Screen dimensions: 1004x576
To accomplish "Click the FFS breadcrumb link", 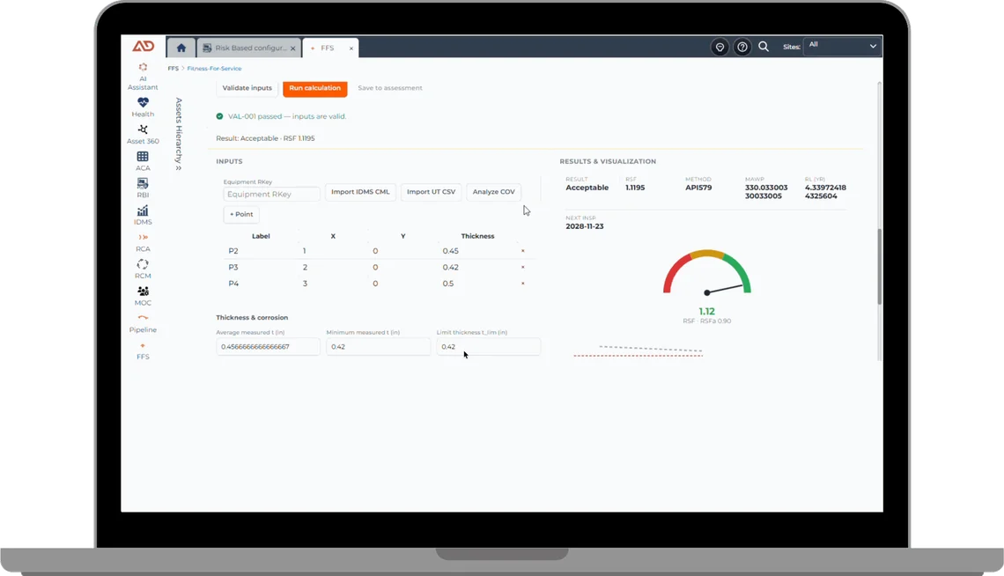I will click(173, 69).
